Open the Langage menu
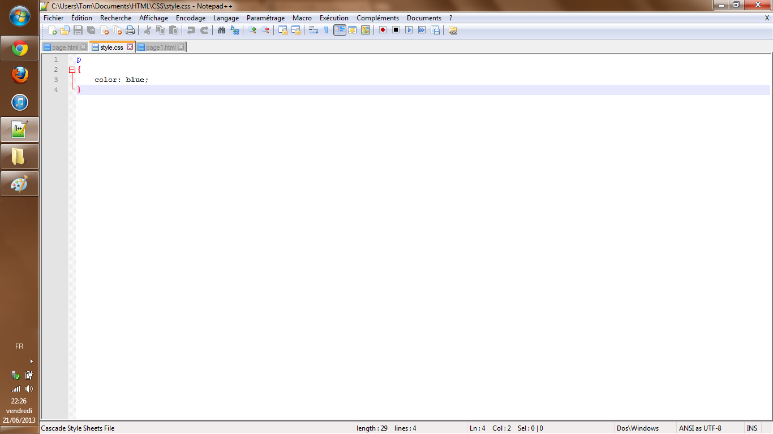773x434 pixels. click(x=226, y=18)
